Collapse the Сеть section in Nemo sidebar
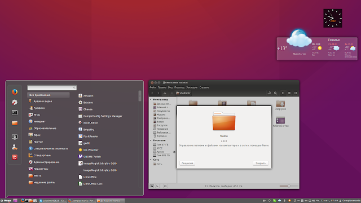361x203 pixels. point(151,160)
